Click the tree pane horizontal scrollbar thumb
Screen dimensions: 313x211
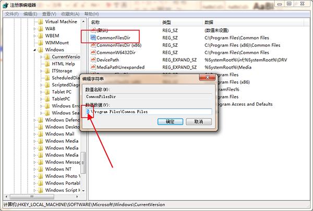[32, 196]
